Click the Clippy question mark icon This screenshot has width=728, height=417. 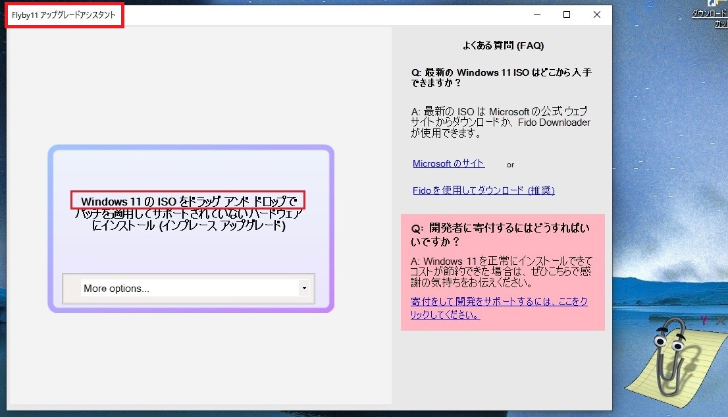[x=704, y=320]
